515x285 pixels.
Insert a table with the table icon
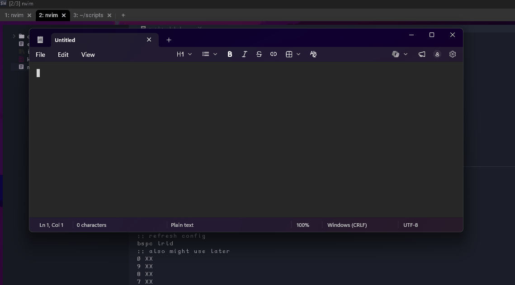[x=289, y=54]
